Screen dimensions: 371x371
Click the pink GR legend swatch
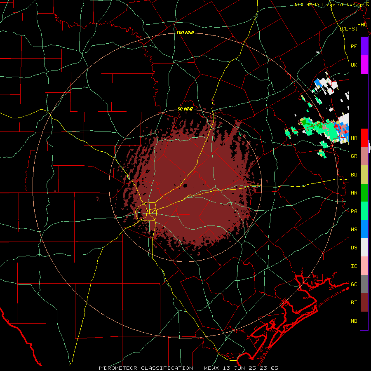pyautogui.click(x=364, y=156)
